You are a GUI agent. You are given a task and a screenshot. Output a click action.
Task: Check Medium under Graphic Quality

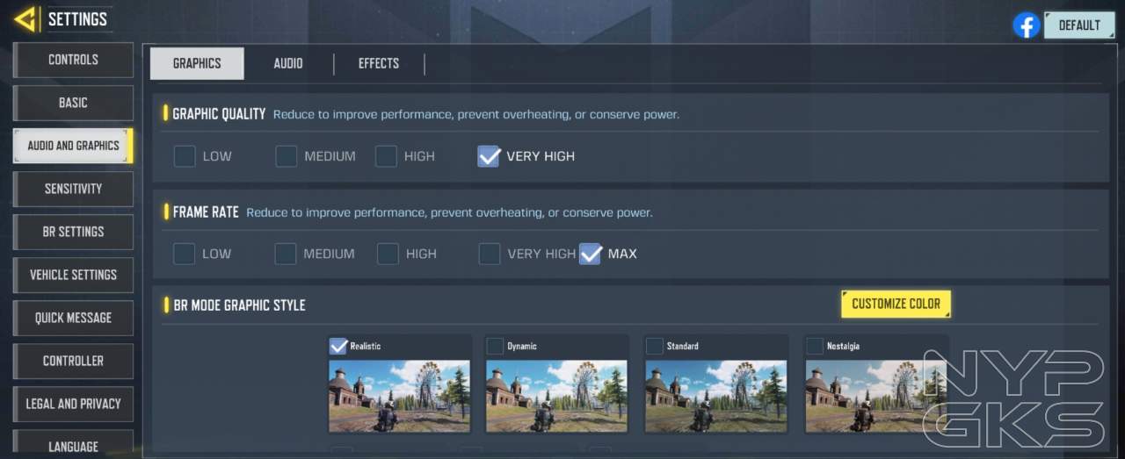[x=287, y=156]
